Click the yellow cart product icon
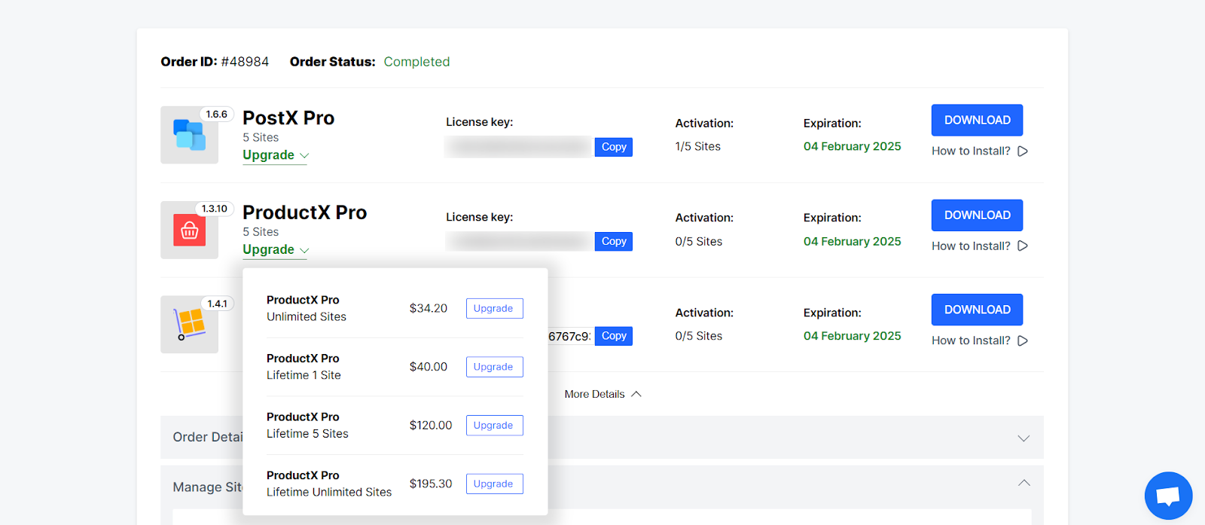Screen dimensions: 1205x525 [189, 324]
